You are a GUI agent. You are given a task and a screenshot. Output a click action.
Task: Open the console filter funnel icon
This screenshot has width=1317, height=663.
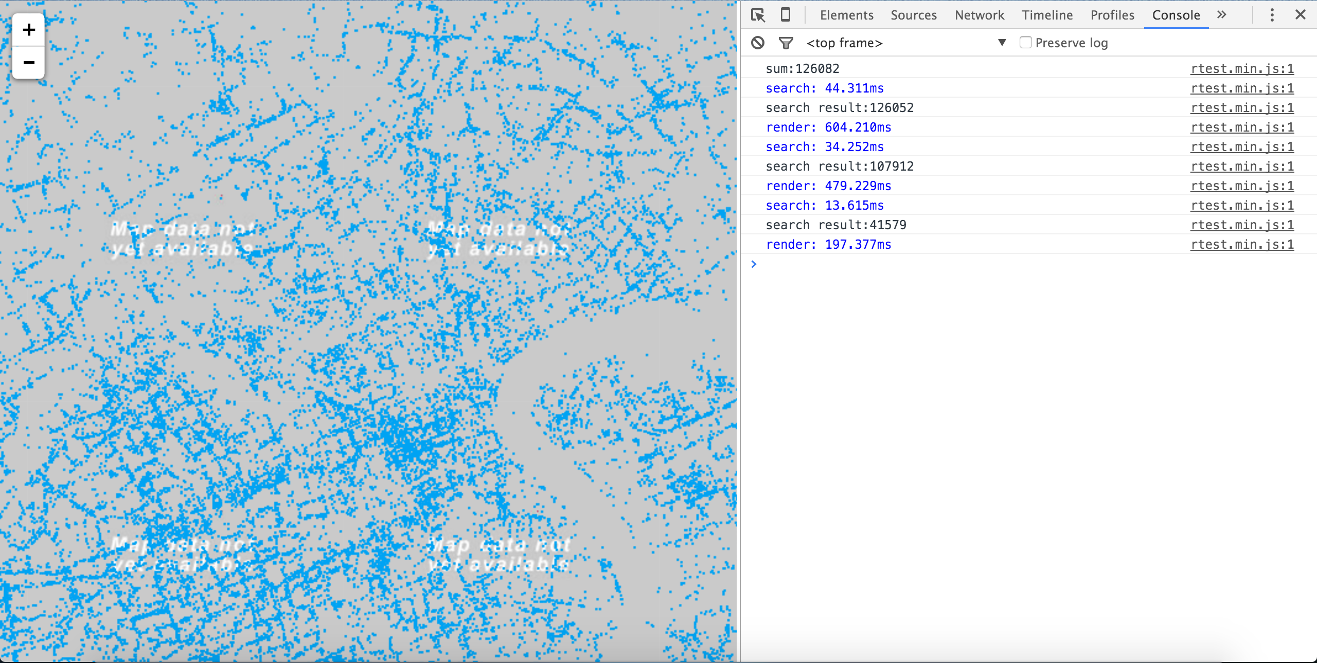pyautogui.click(x=786, y=43)
